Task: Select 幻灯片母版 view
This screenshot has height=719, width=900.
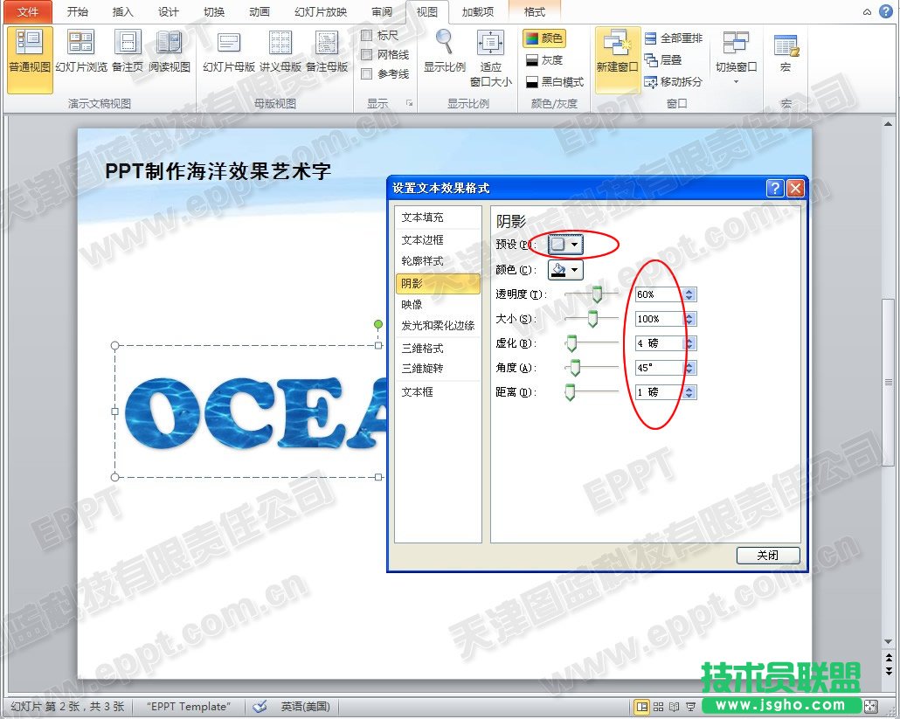Action: 229,57
